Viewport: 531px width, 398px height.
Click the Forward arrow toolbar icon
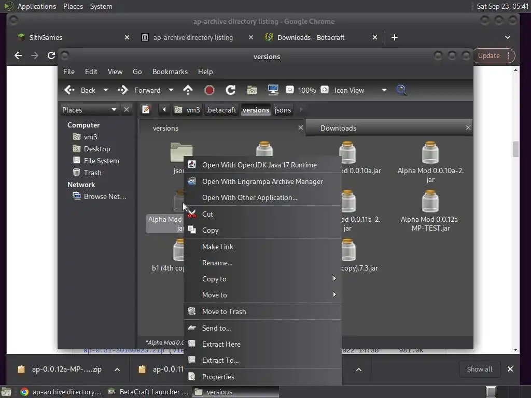click(123, 90)
